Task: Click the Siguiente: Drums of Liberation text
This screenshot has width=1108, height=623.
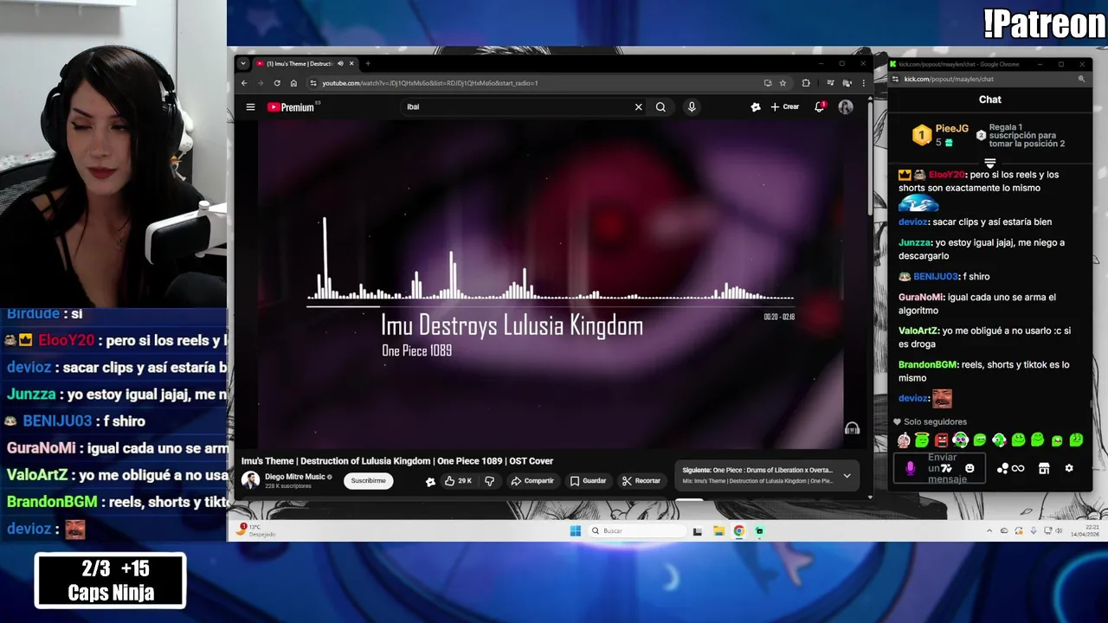Action: tap(757, 470)
